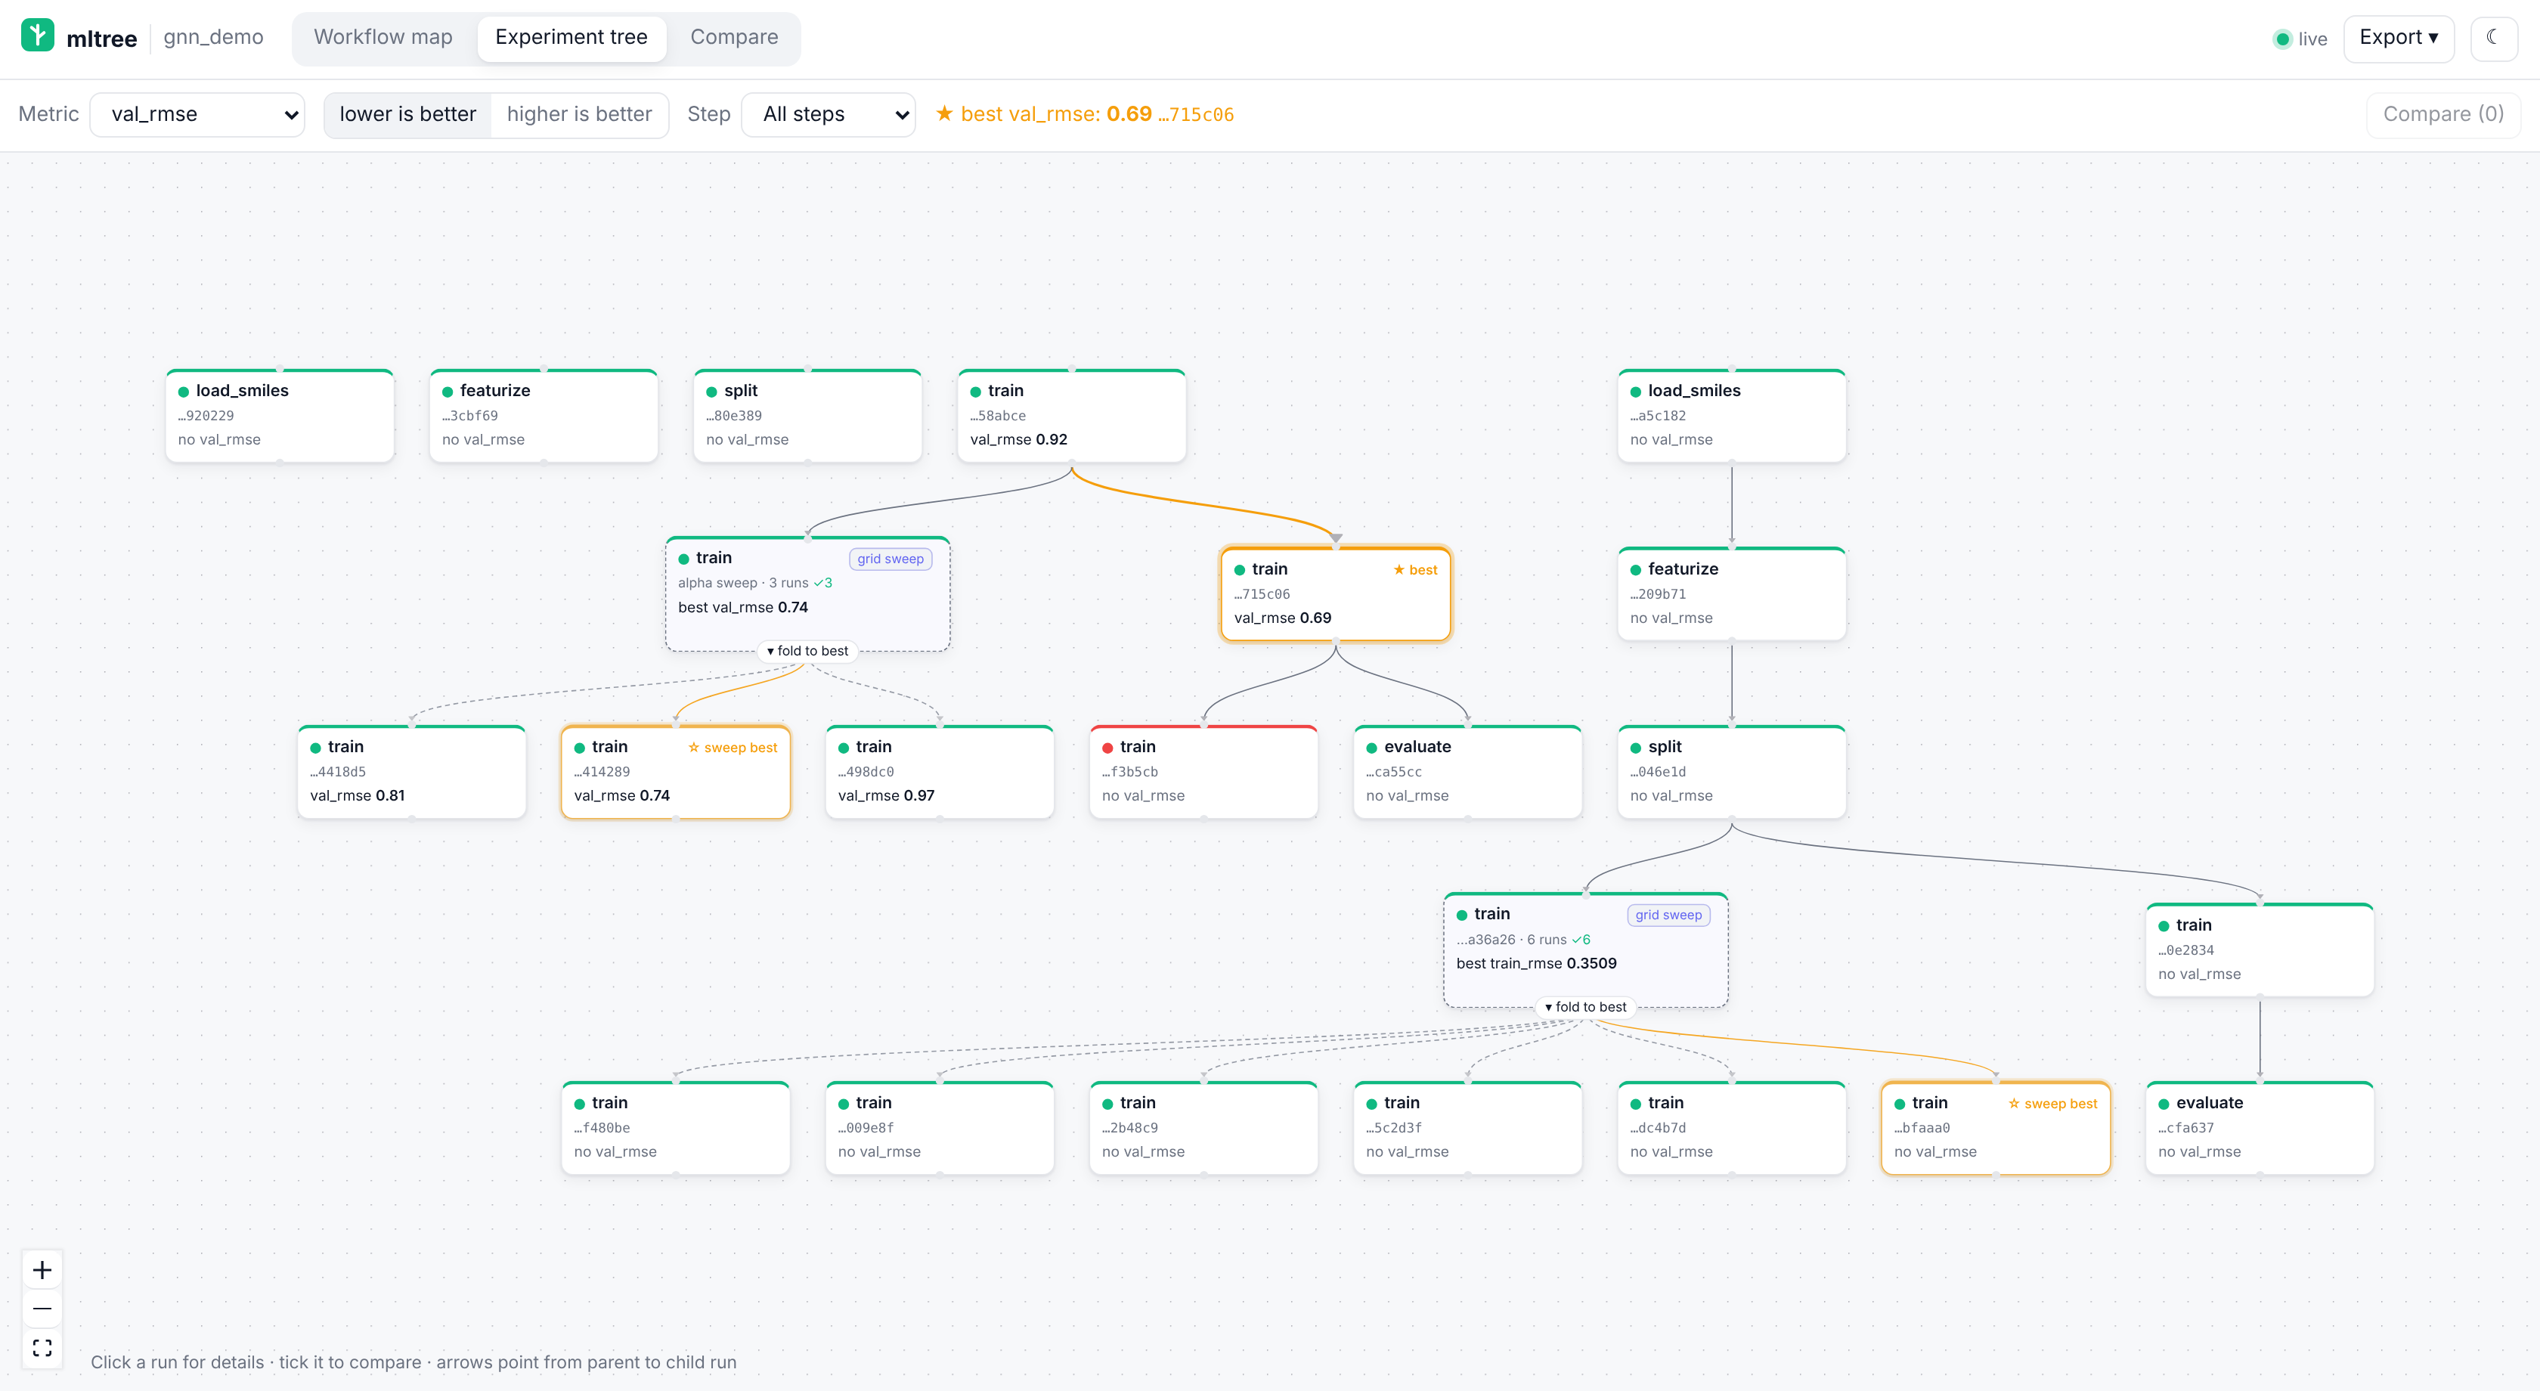This screenshot has width=2540, height=1391.
Task: Switch to the Experiment tree tab
Action: pos(571,38)
